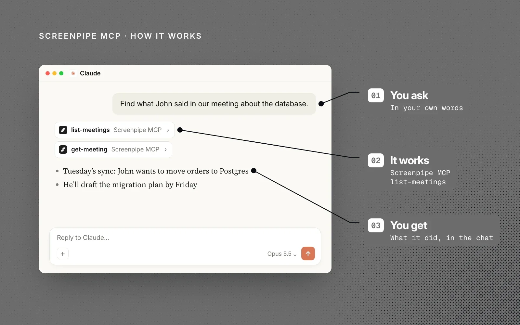Close the Claude window with the red button

tap(48, 73)
